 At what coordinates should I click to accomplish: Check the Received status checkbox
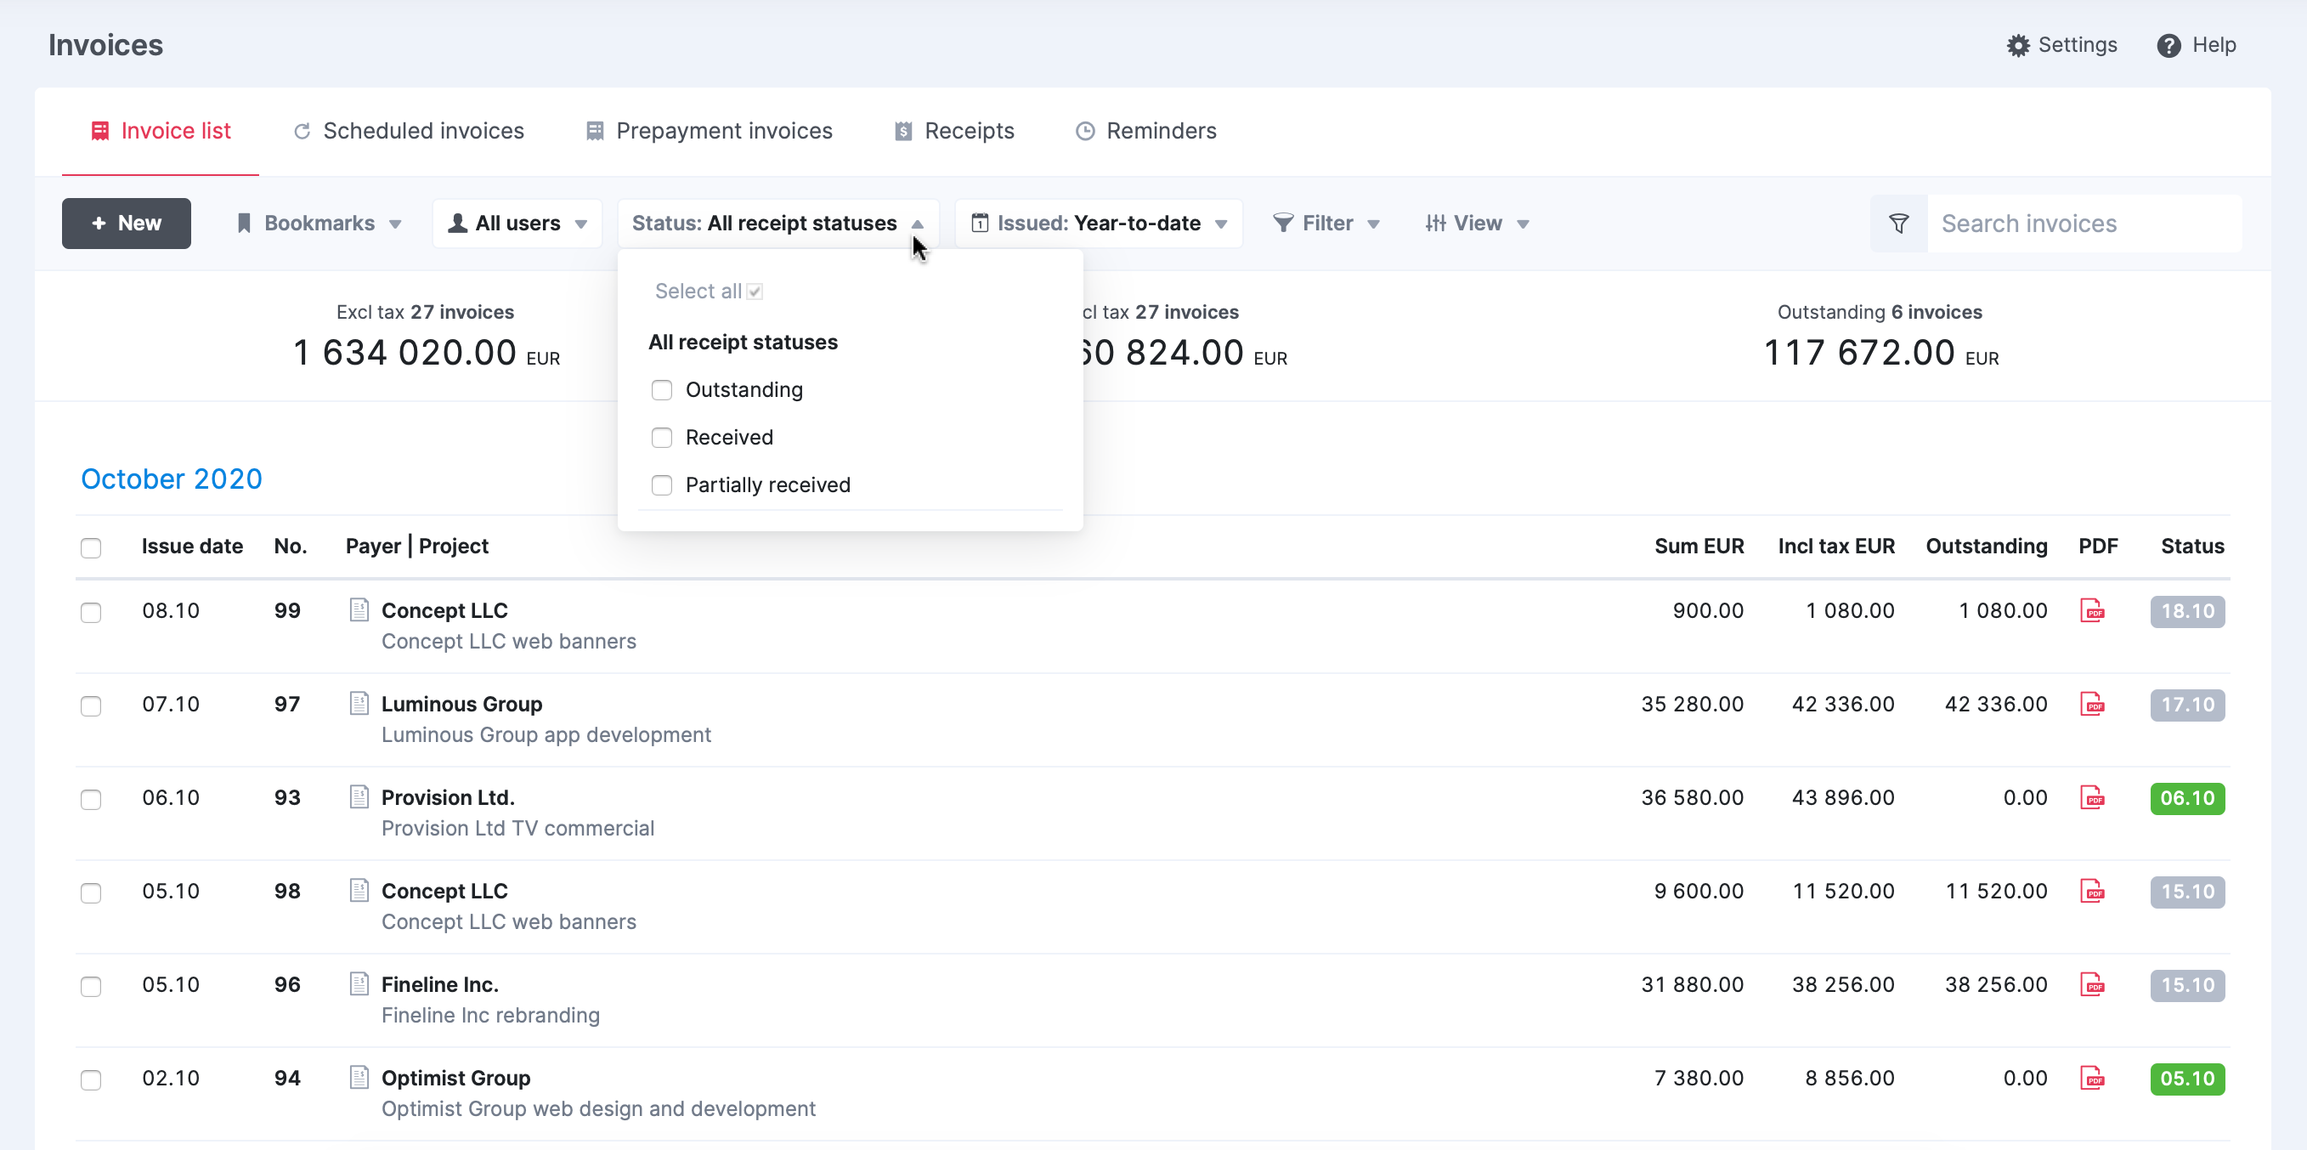pos(662,437)
